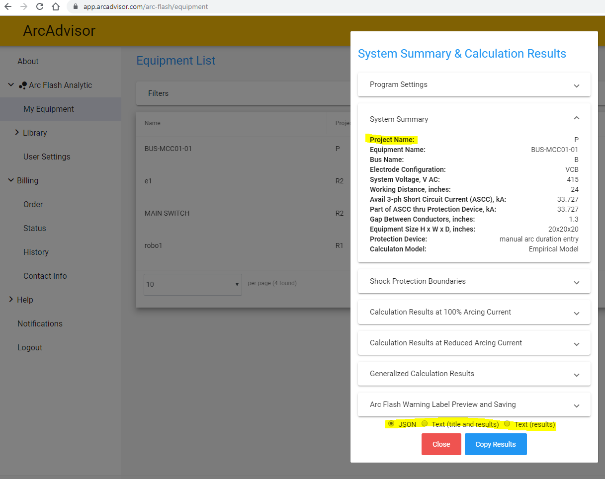605x479 pixels.
Task: Open History under Billing
Action: (36, 252)
